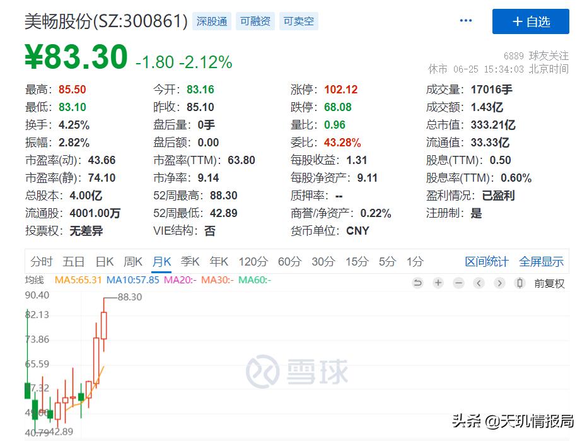Image resolution: width=587 pixels, height=441 pixels.
Task: Zoom out of the K-line chart
Action: (458, 283)
